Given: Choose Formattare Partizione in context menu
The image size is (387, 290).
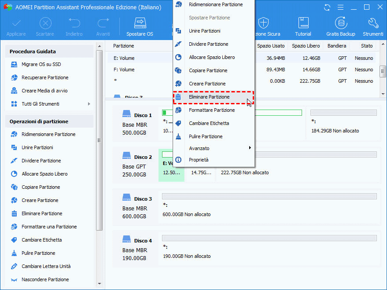Looking at the screenshot, I should pyautogui.click(x=214, y=110).
